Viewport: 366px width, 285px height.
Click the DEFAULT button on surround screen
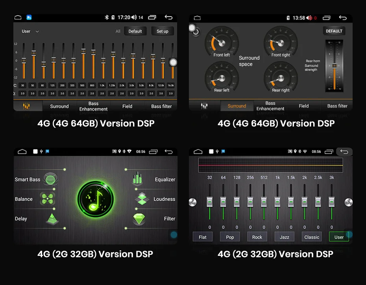[x=334, y=31]
